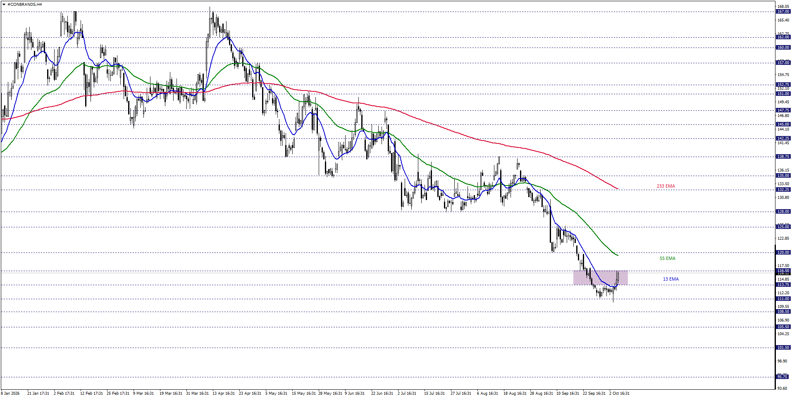The height and width of the screenshot is (398, 792).
Task: Select the 55 EMA label
Action: pos(667,259)
